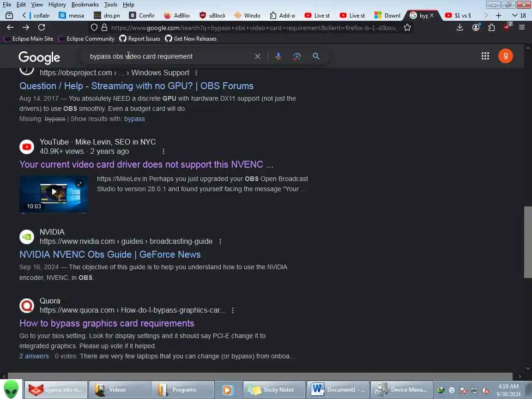
Task: Open 'NVIDIA NVENC Obs Guide' result
Action: tap(110, 254)
